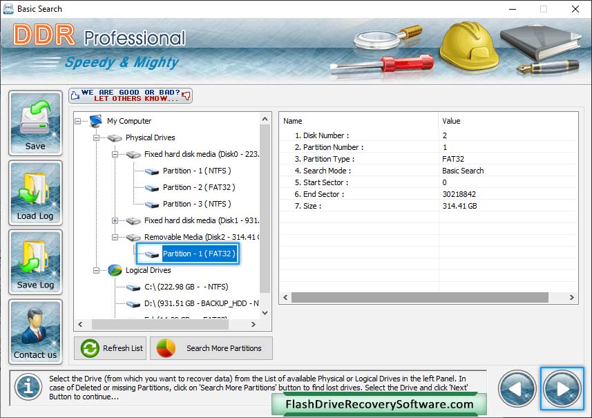This screenshot has width=592, height=418.
Task: Expand the Disk1 fixed hard disk node
Action: tap(115, 221)
